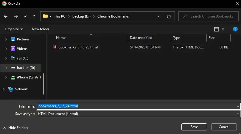241x134 pixels.
Task: Open recent locations dropdown
Action: pyautogui.click(x=25, y=16)
